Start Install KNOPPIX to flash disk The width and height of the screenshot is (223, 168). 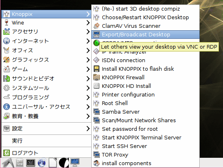click(x=145, y=69)
